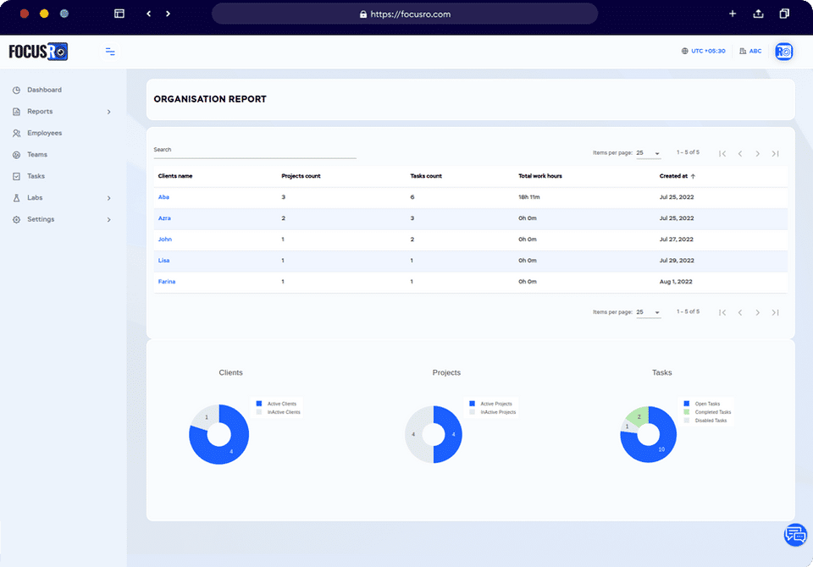The height and width of the screenshot is (567, 813).
Task: Toggle InActive Projects legend swatch
Action: tap(472, 412)
